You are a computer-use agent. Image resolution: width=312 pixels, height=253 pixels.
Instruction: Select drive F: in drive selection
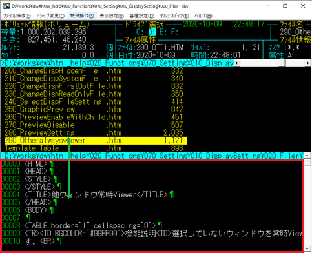click(174, 32)
